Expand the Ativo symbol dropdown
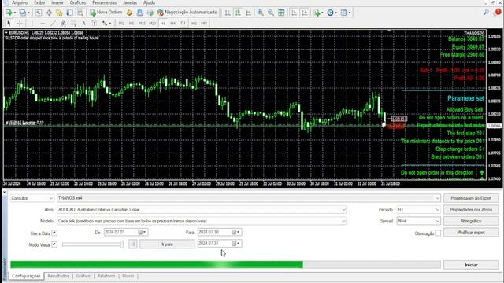 coord(343,210)
